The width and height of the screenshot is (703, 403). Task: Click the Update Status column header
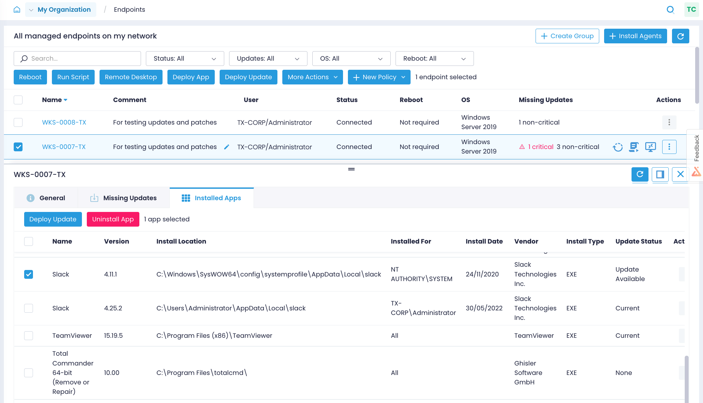[x=638, y=241]
